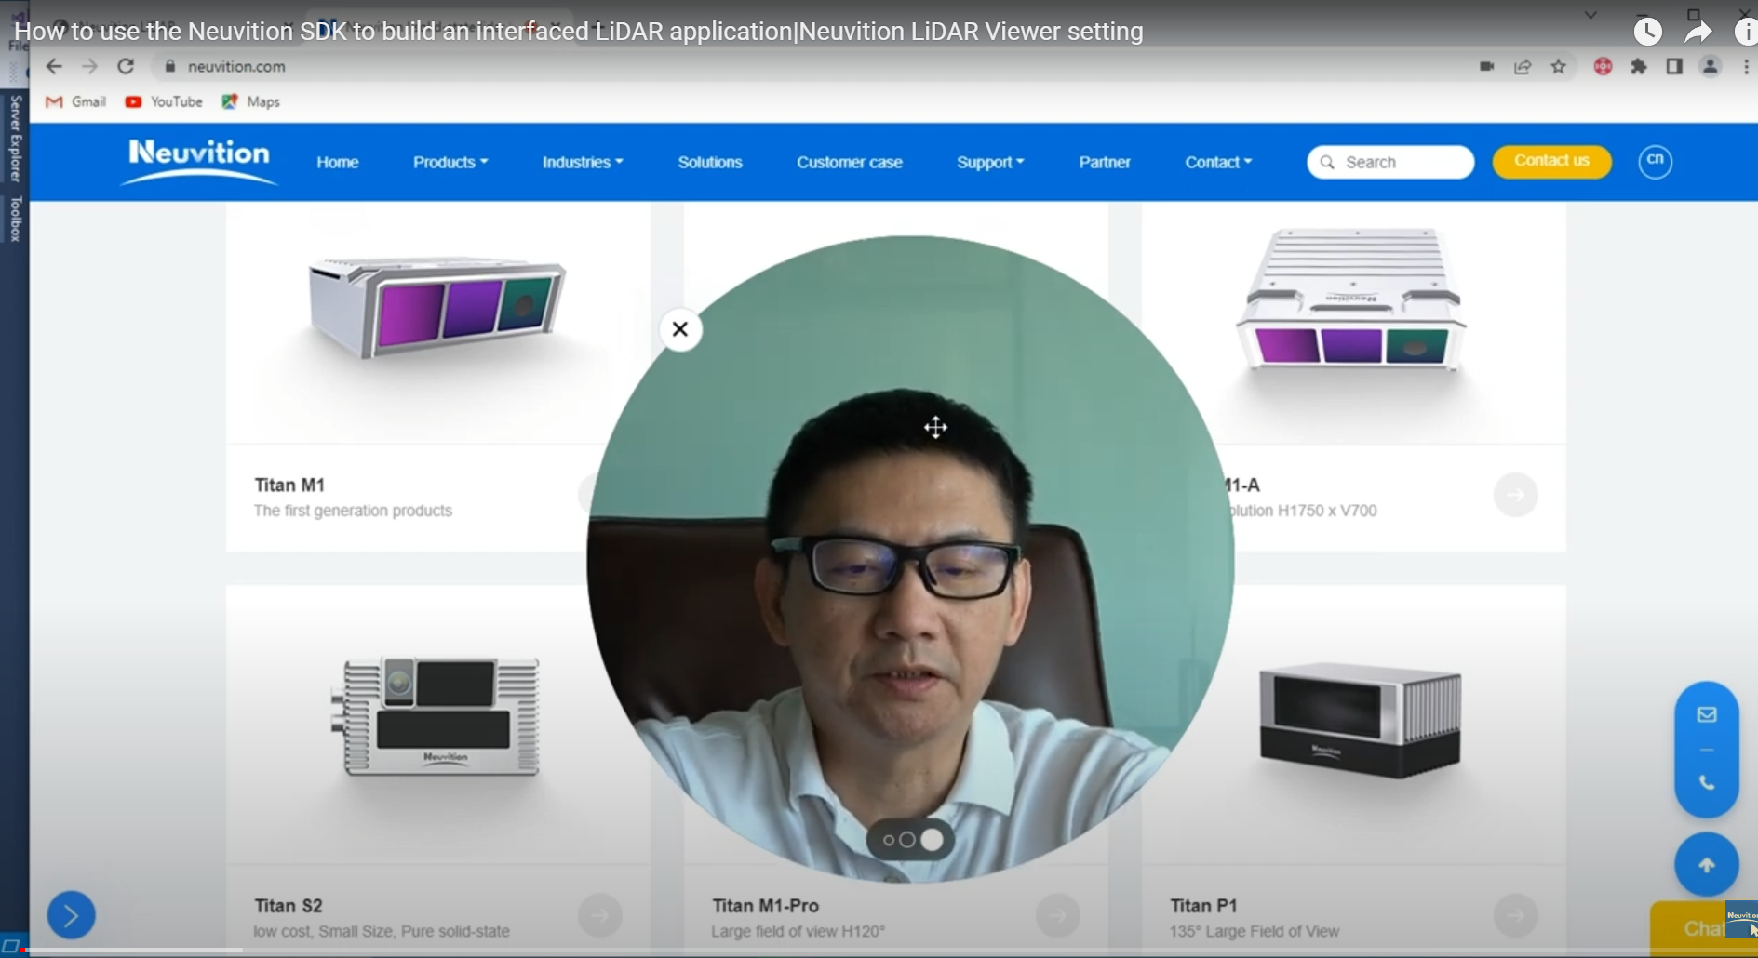Select the Customer case menu item
1758x958 pixels.
[x=849, y=161]
